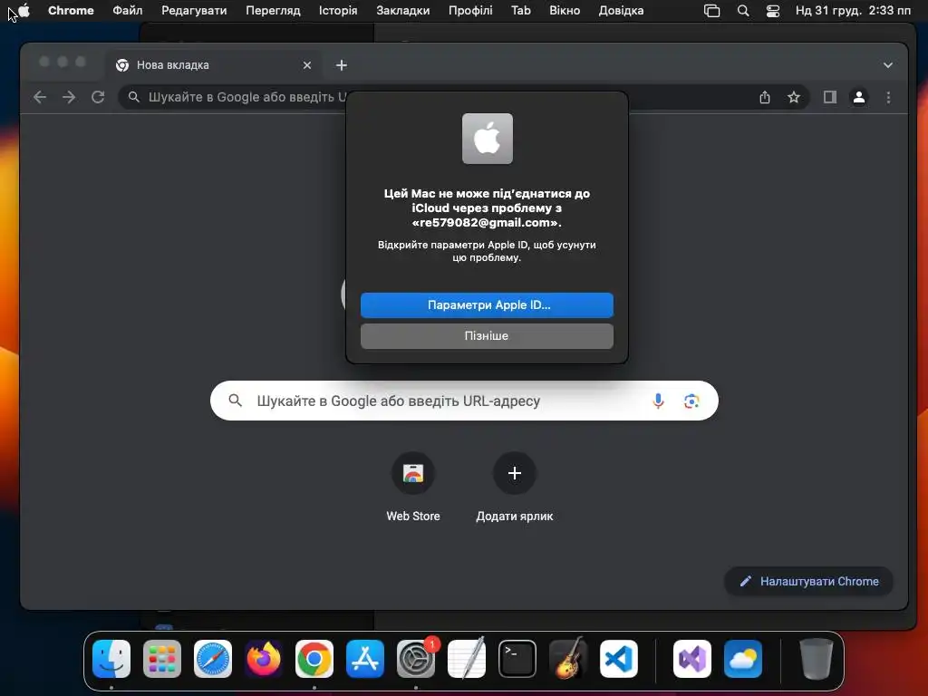The height and width of the screenshot is (696, 928).
Task: Open the Редагувати menu
Action: pos(194,10)
